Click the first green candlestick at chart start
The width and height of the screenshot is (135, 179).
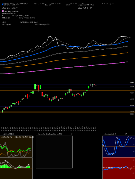[x=2, y=111]
